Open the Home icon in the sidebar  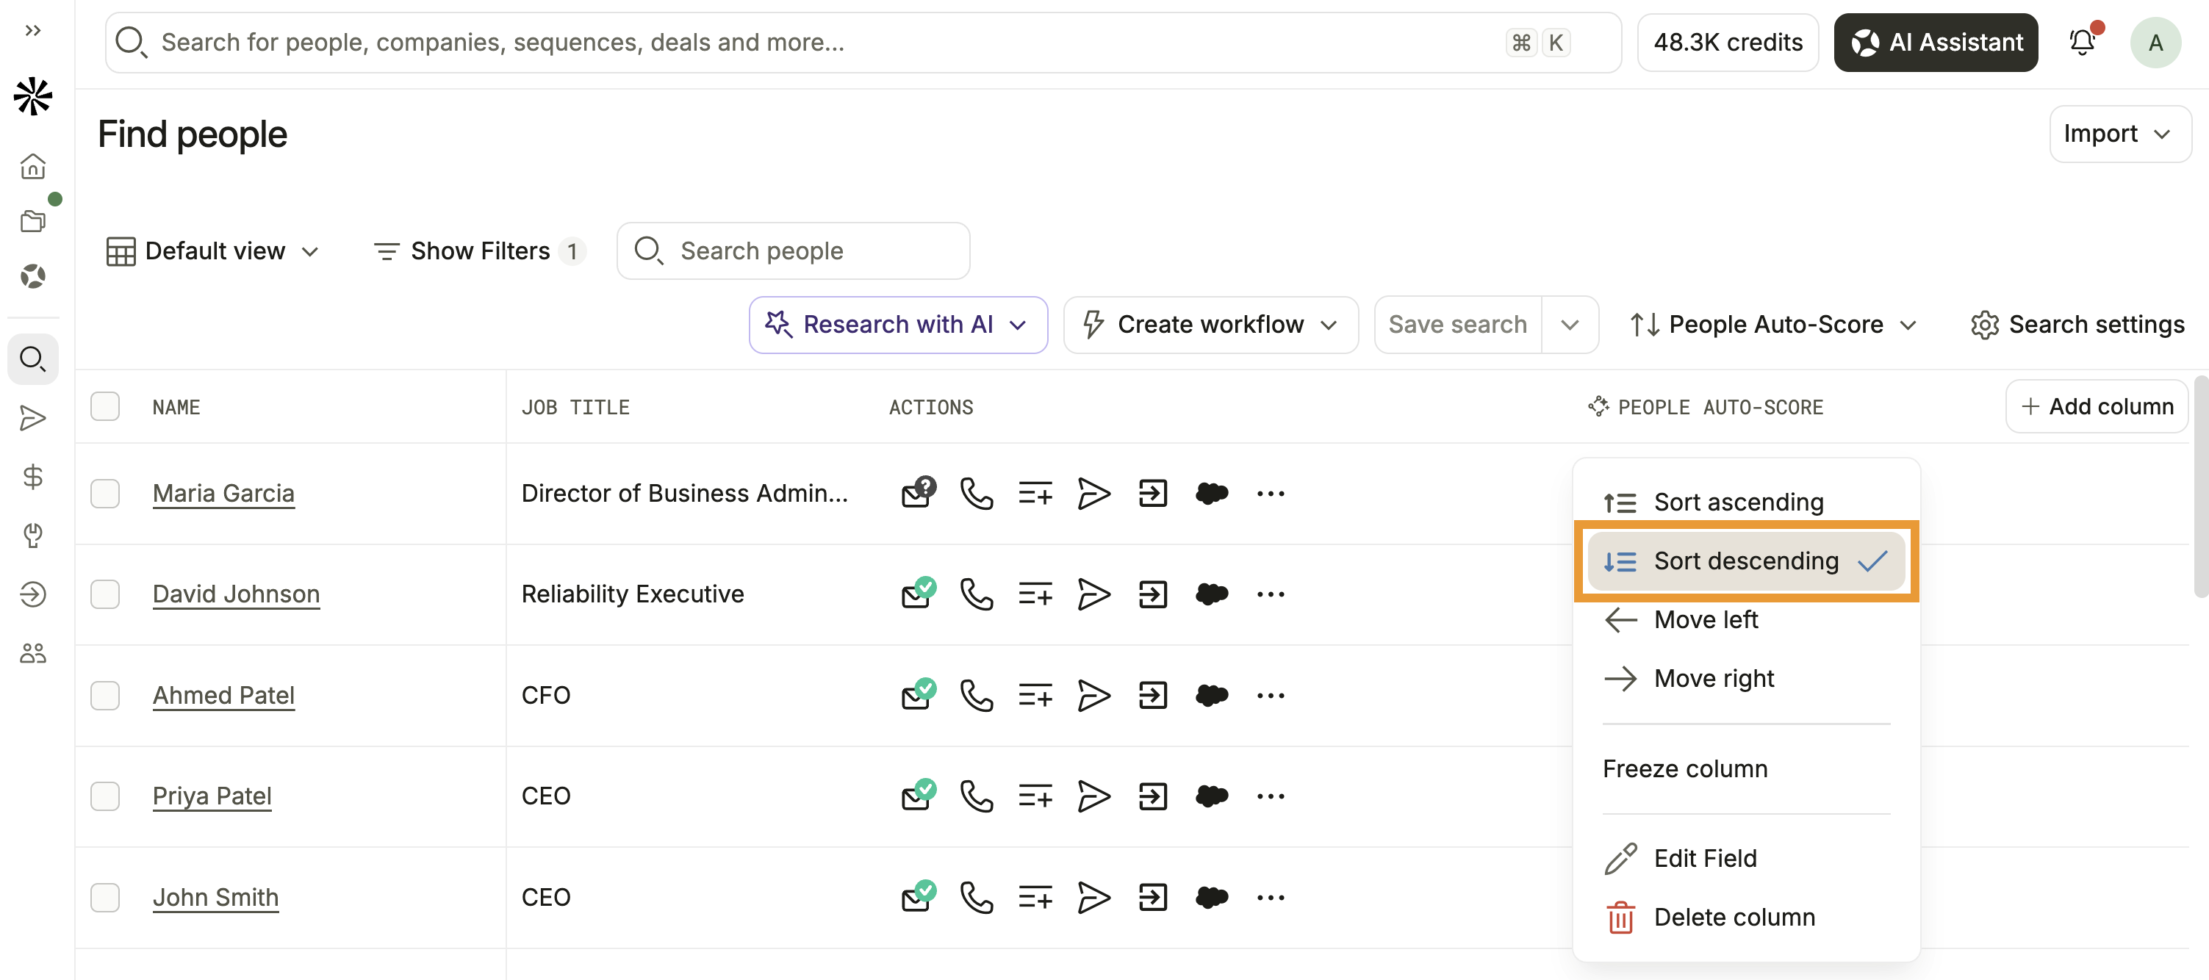pos(32,165)
